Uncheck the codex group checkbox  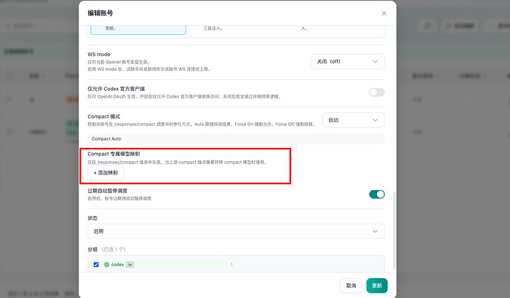96,265
